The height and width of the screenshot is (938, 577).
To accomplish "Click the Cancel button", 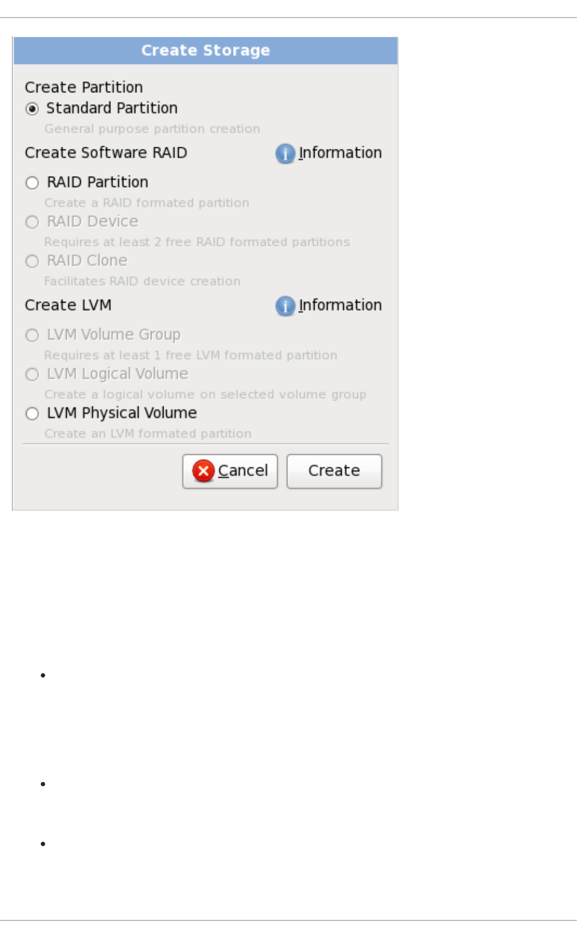I will (x=230, y=471).
